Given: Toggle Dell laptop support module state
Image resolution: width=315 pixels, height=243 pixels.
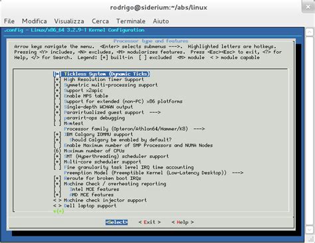Looking at the screenshot, I should [x=57, y=206].
